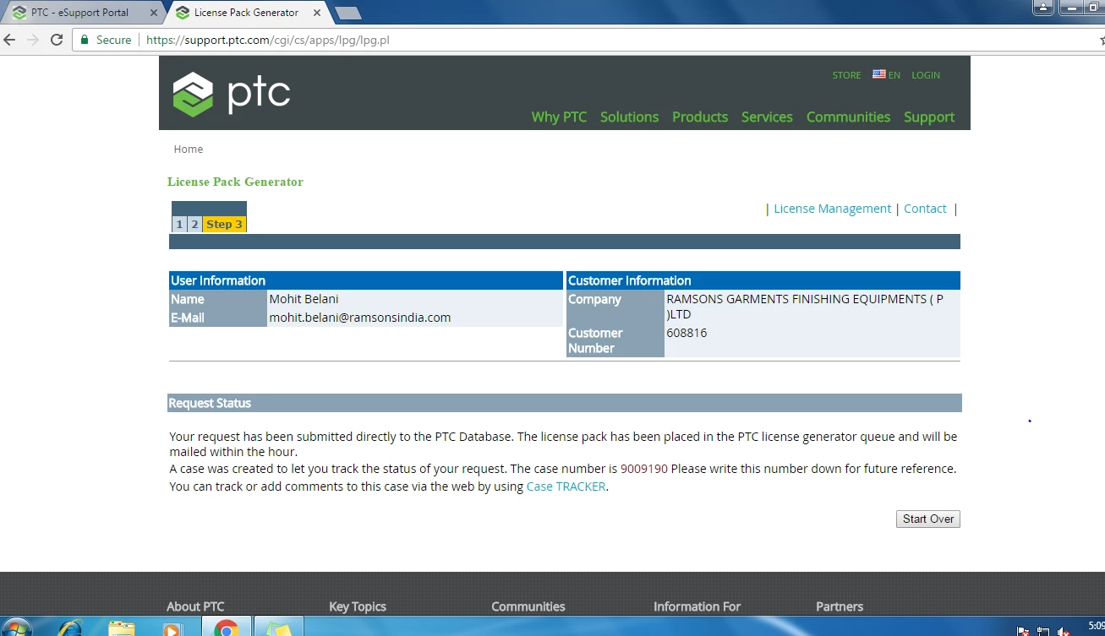1105x636 pixels.
Task: Click the Information For footer heading
Action: point(697,606)
